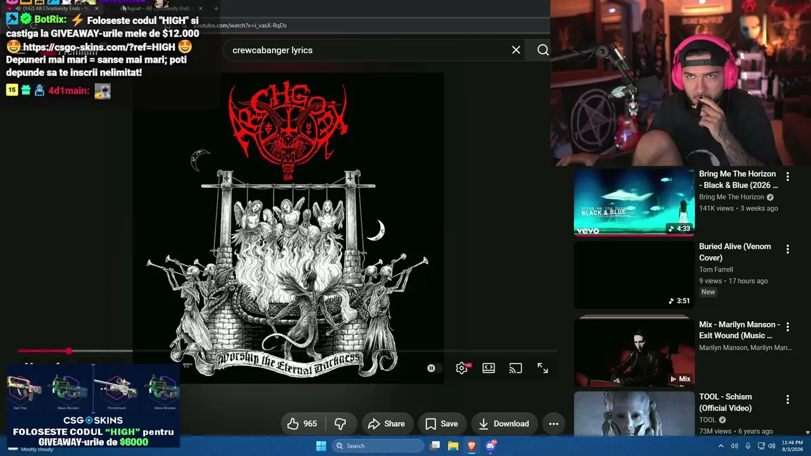811x456 pixels.
Task: Open the "Buried Alive (Venom Cover)" video title
Action: 735,252
